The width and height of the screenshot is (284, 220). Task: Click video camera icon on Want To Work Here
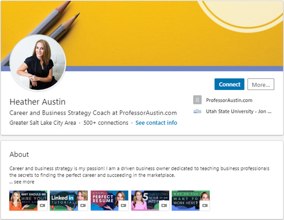pyautogui.click(x=205, y=205)
